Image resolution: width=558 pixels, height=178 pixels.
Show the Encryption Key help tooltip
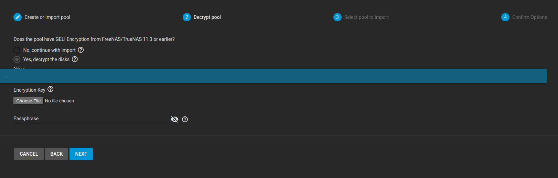51,89
